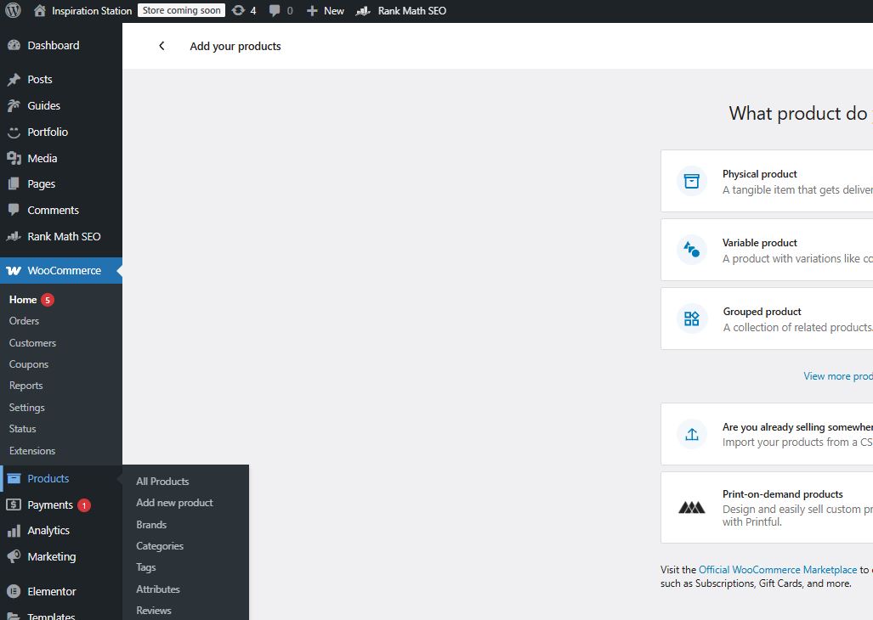Open WooCommerce Extensions
The image size is (873, 620).
(32, 451)
